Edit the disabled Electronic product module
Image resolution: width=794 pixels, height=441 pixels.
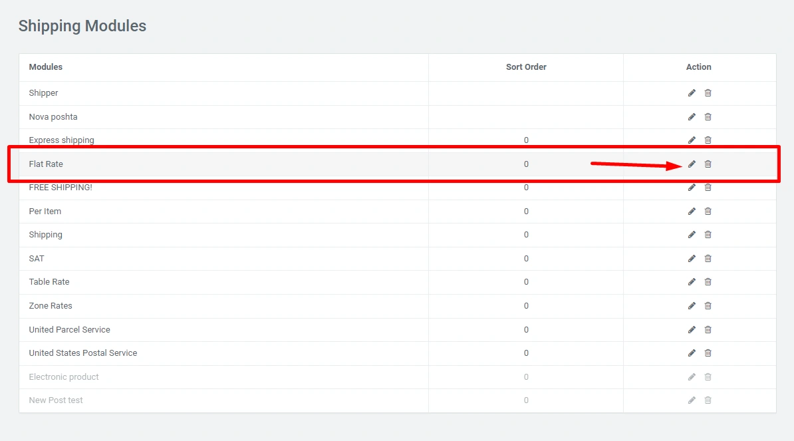(x=692, y=377)
